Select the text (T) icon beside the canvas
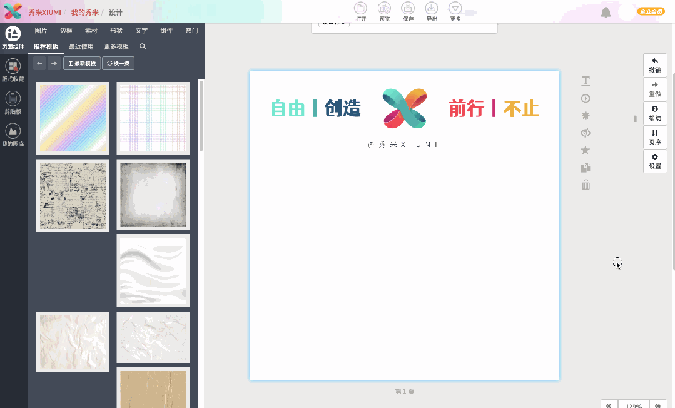 pos(586,81)
